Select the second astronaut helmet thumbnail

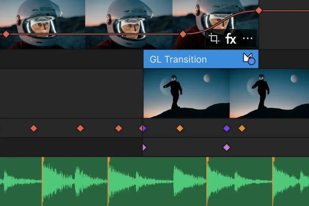click(x=129, y=24)
